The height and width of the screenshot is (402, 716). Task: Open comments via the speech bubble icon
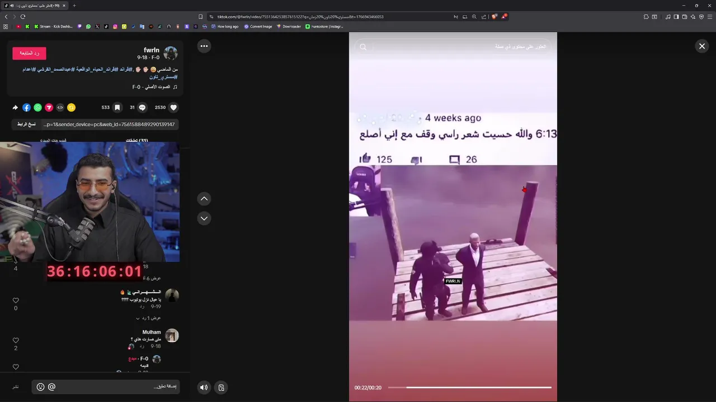pos(142,107)
